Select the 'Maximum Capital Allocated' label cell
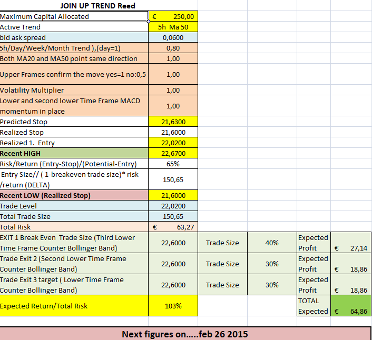 tap(74, 16)
